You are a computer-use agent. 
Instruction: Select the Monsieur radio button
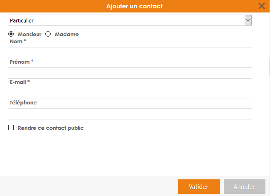(x=11, y=34)
